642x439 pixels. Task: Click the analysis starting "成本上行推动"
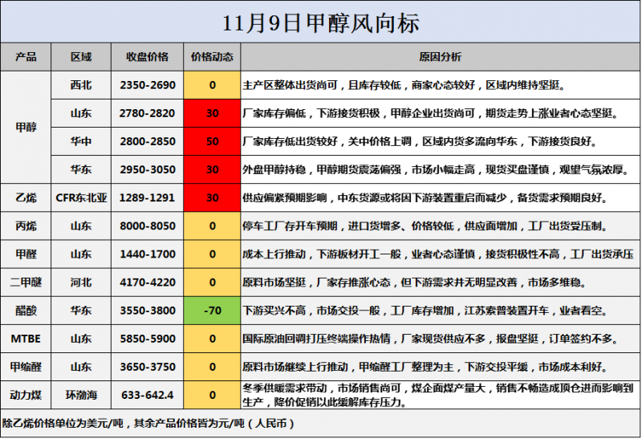[x=438, y=254]
